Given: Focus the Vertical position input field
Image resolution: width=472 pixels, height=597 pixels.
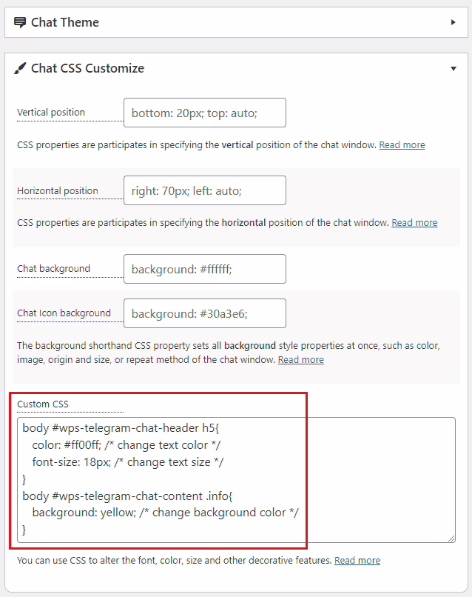Looking at the screenshot, I should pos(204,113).
